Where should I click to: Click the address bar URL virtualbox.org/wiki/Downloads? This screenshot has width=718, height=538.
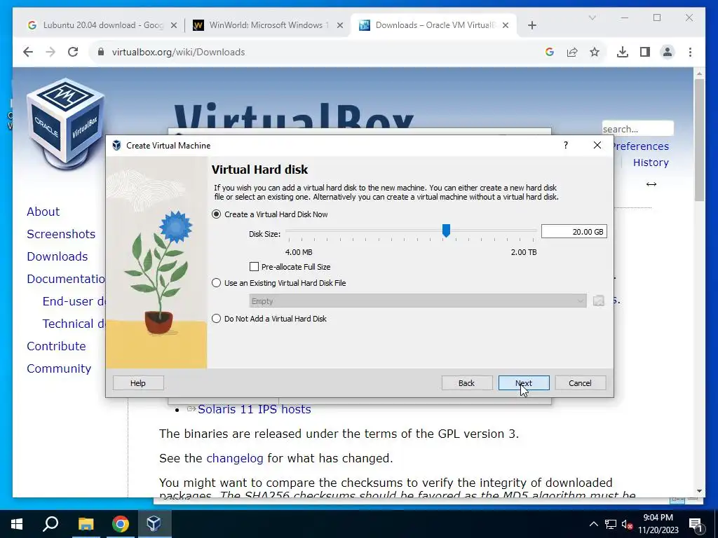(178, 52)
